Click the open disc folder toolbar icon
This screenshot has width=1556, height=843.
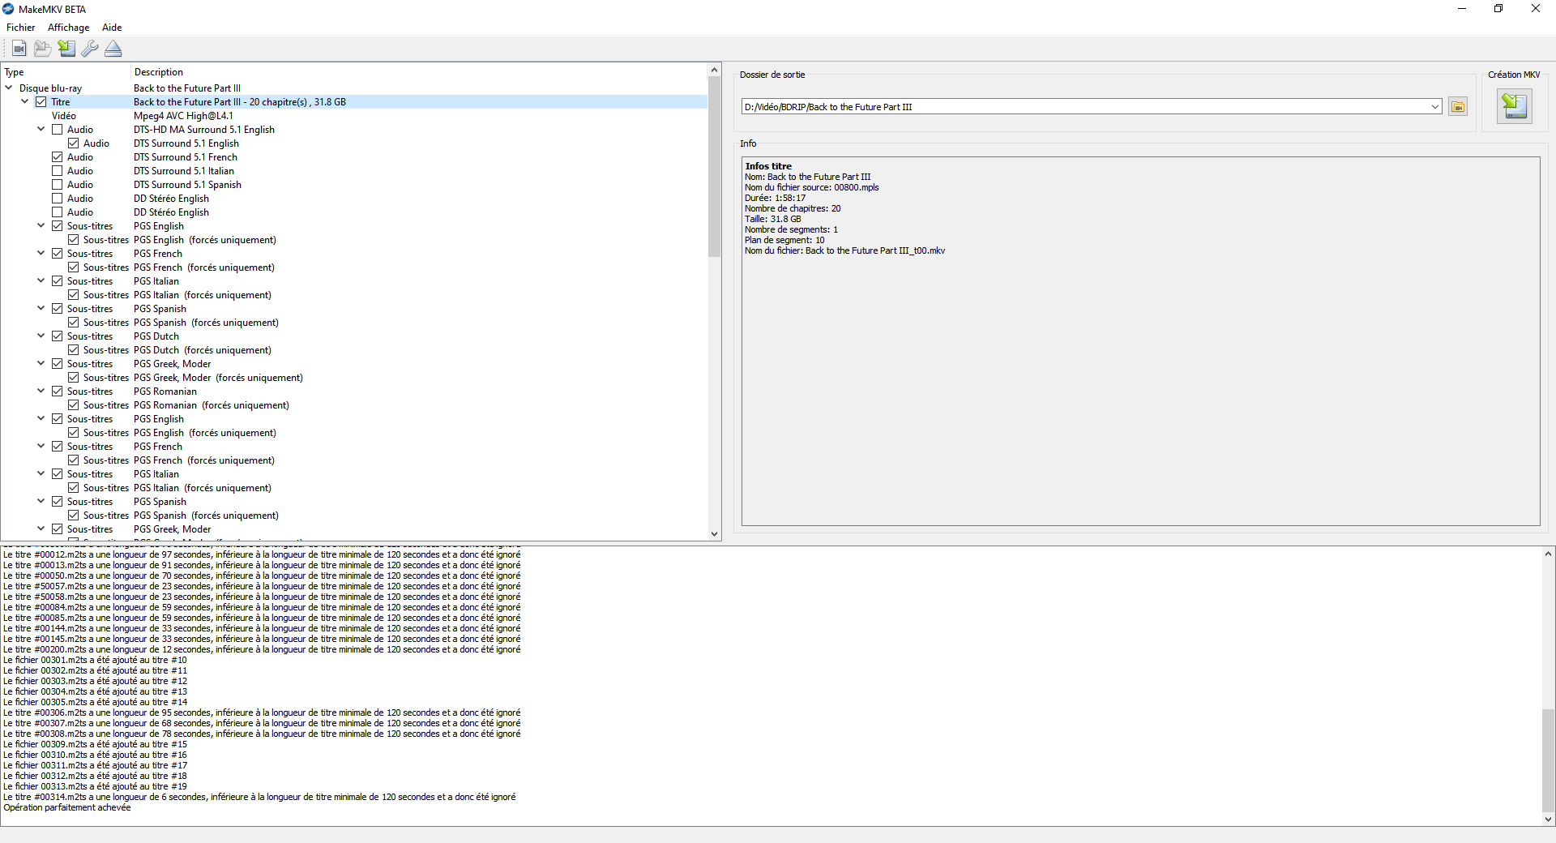click(42, 49)
